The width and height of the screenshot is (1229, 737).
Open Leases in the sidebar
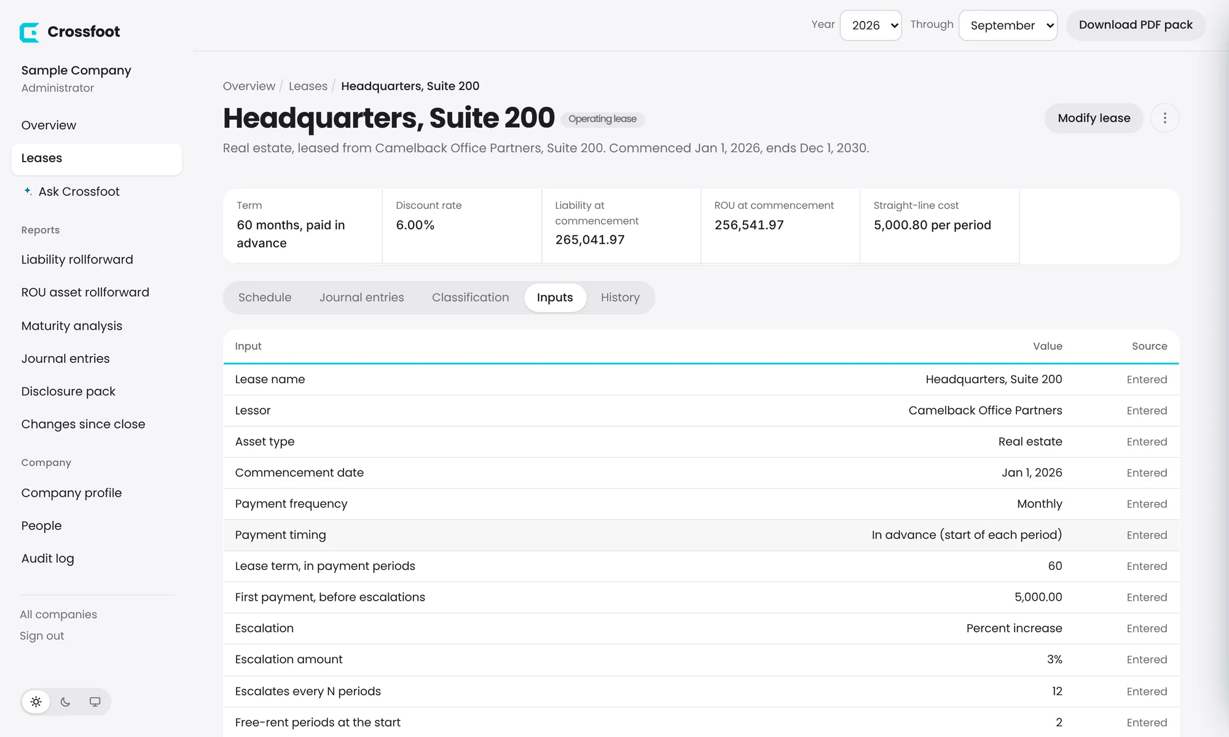pyautogui.click(x=96, y=158)
